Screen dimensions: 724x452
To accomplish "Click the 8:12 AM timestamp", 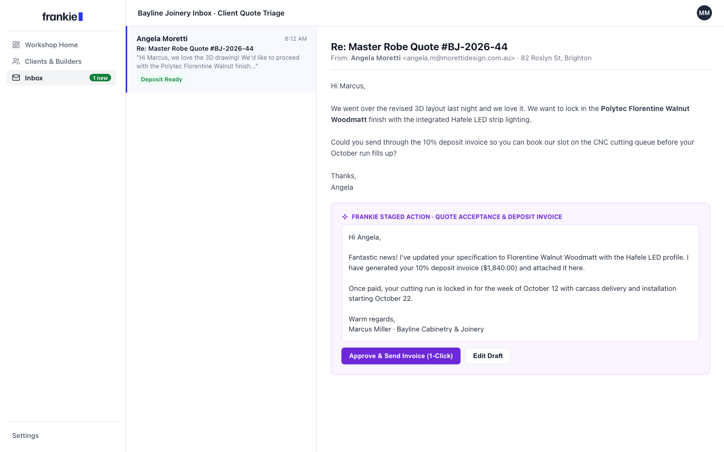I will point(296,39).
